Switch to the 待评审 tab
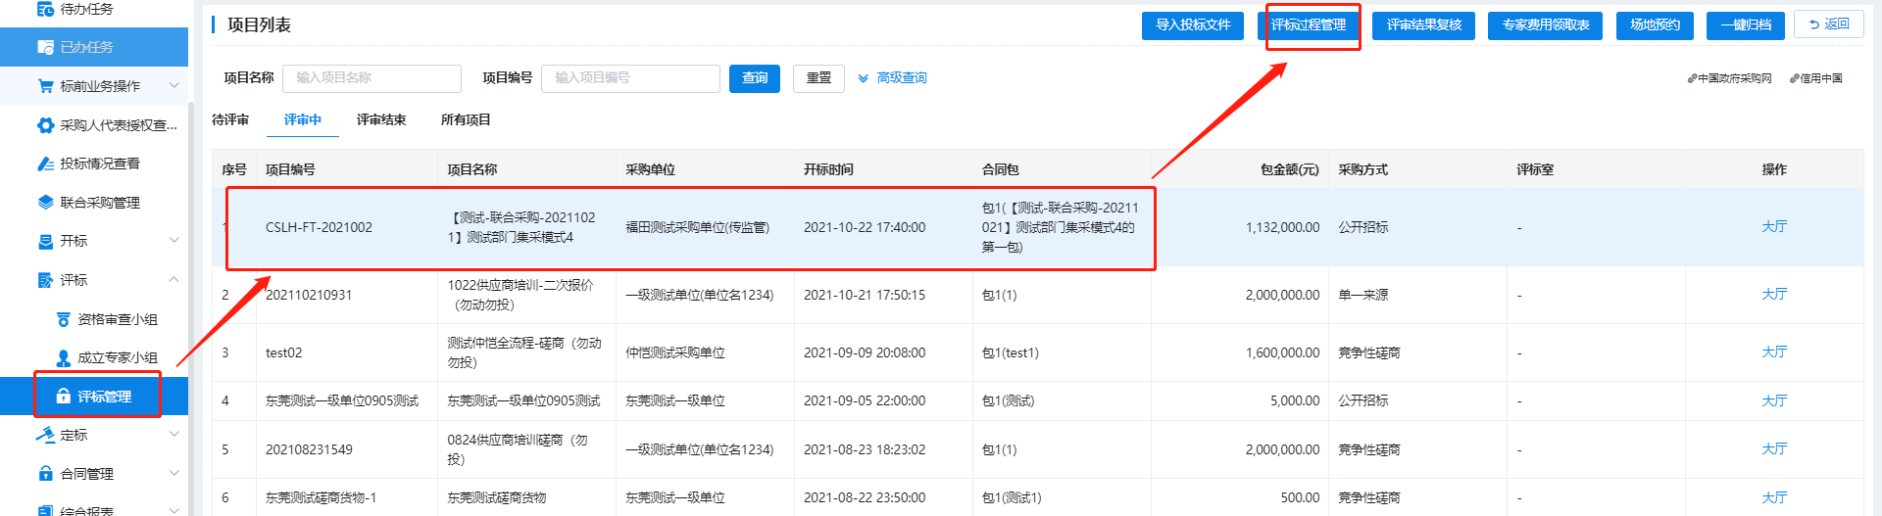 (x=230, y=119)
